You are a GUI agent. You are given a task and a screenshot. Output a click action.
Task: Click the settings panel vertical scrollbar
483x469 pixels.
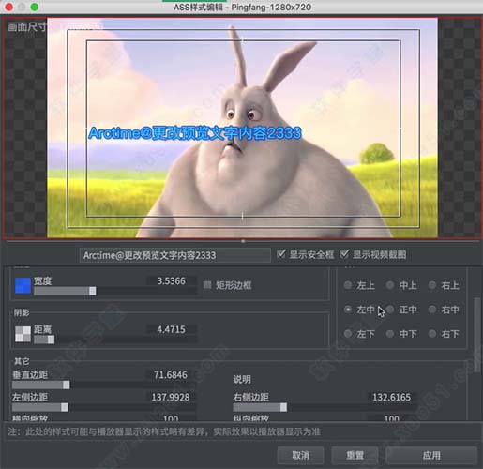pos(476,335)
